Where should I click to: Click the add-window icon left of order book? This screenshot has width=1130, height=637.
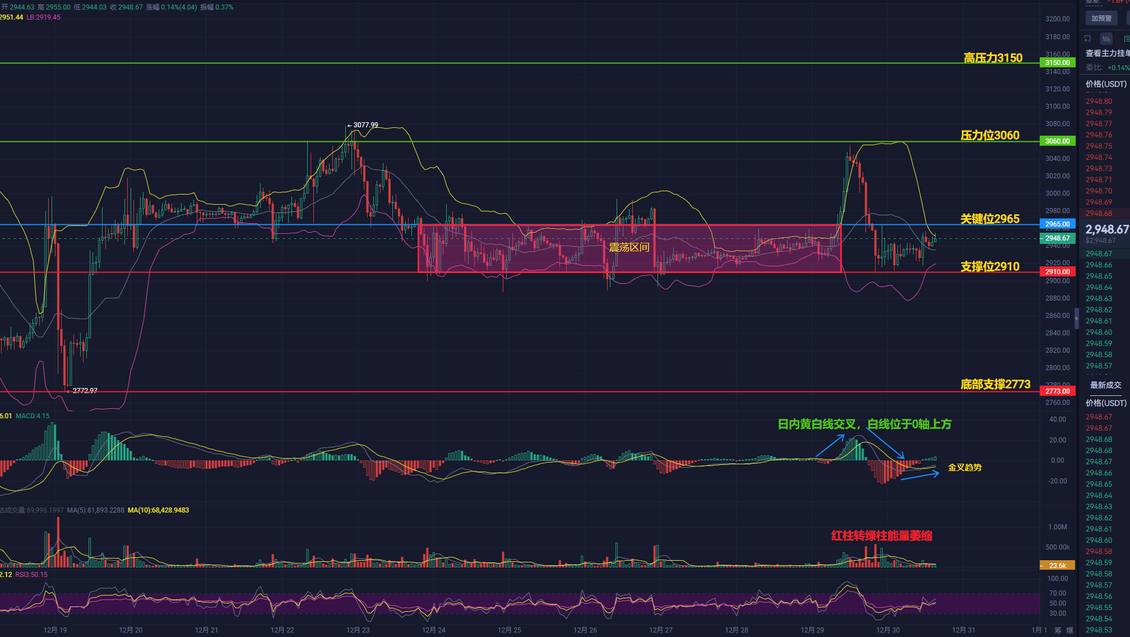coord(1087,39)
